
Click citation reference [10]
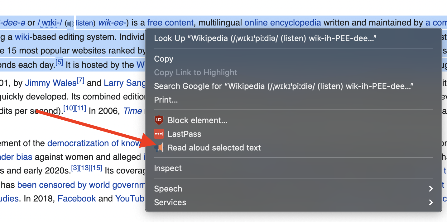click(x=69, y=109)
